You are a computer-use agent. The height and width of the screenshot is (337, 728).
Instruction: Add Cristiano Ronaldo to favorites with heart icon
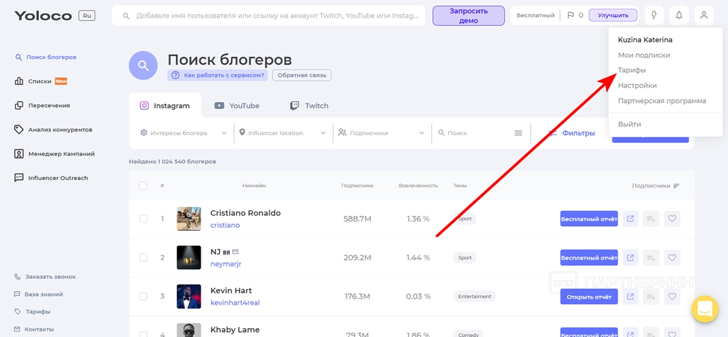672,219
